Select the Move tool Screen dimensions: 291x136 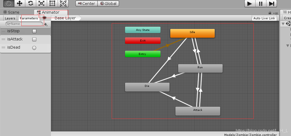pos(20,3)
